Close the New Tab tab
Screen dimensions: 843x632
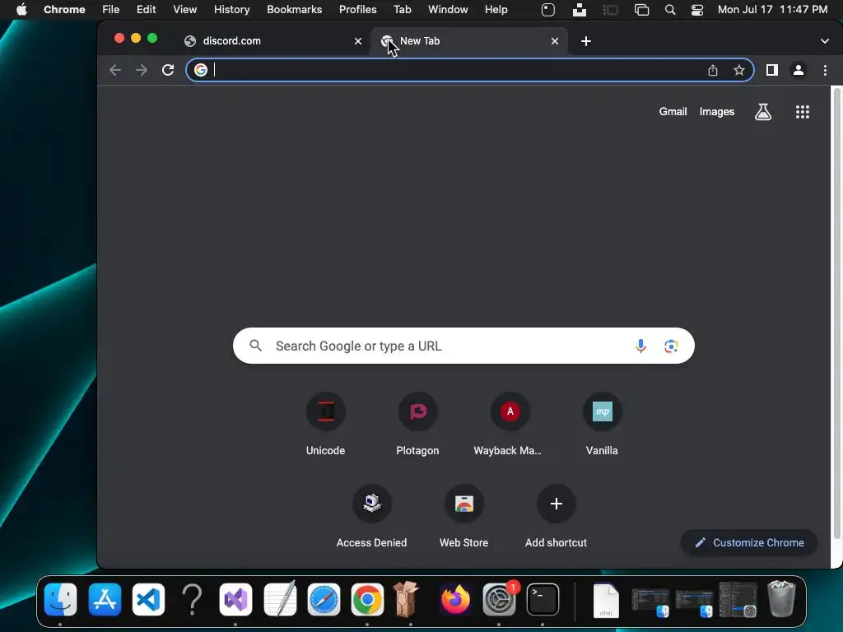click(555, 41)
